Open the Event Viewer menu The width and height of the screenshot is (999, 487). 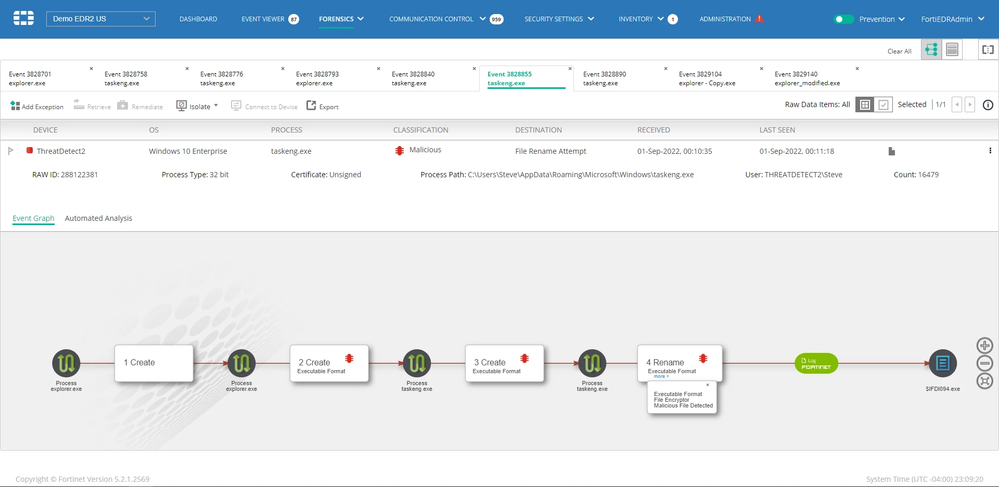[x=270, y=19]
